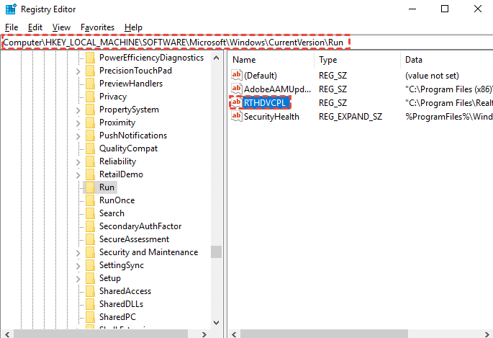This screenshot has height=338, width=493.
Task: Click the SharedAccess folder icon
Action: click(90, 291)
